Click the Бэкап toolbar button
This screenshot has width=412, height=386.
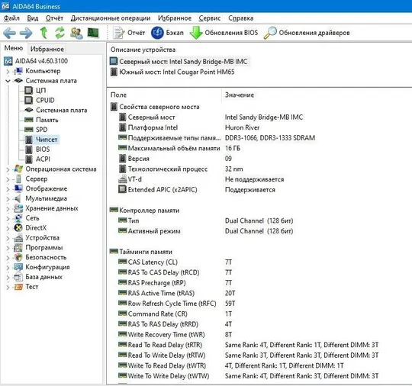(x=167, y=33)
